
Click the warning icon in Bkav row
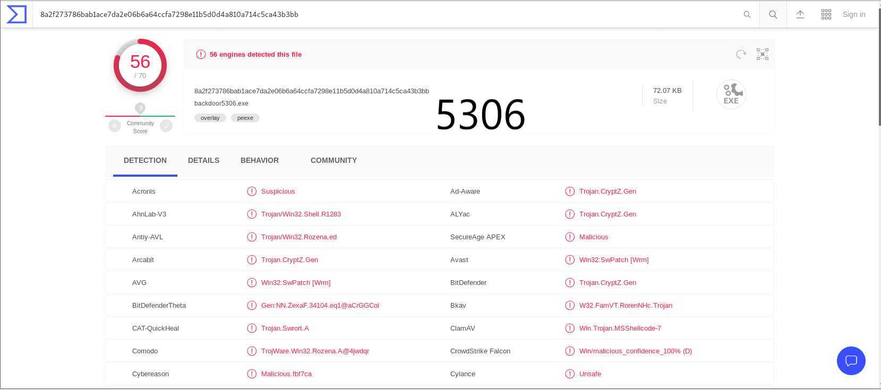click(570, 306)
